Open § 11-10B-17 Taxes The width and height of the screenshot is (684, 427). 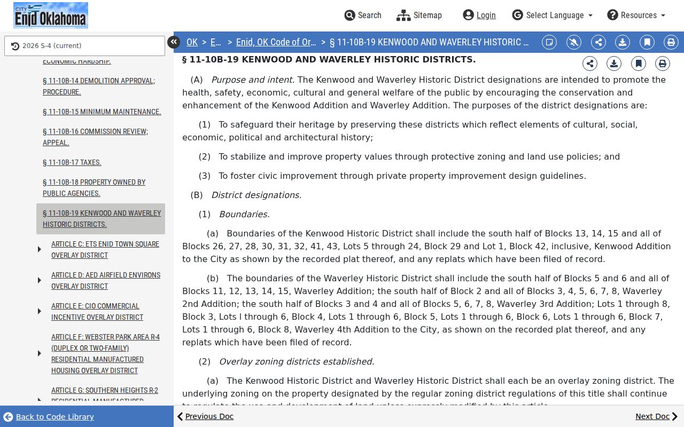click(72, 162)
